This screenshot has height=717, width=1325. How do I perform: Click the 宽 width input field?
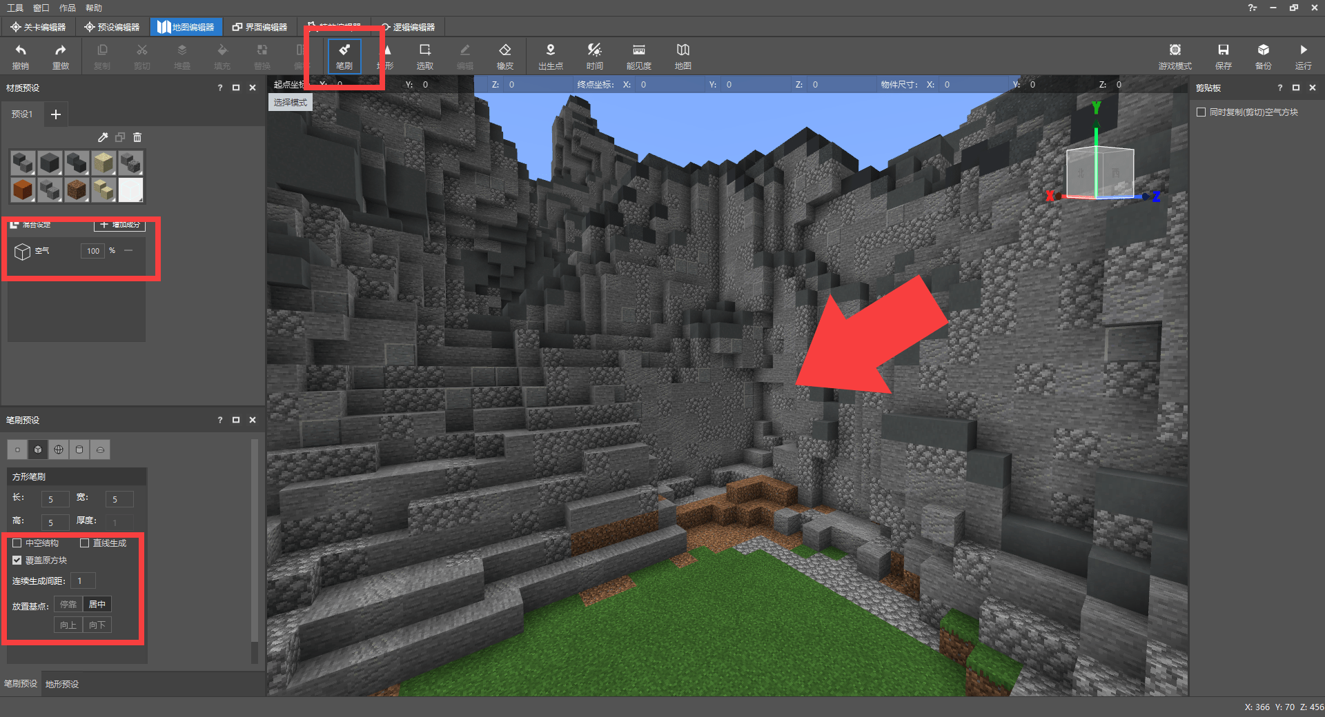(119, 499)
